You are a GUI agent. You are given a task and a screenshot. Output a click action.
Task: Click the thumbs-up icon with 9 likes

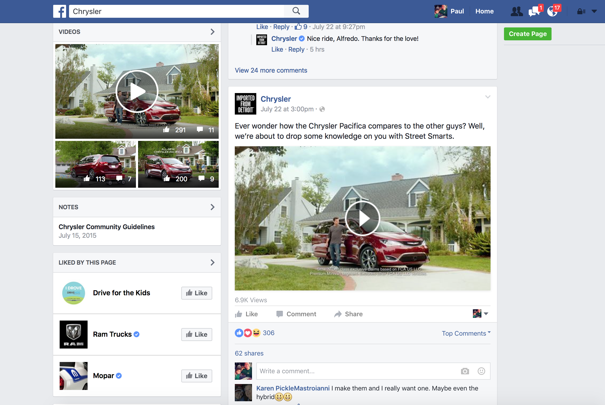(298, 27)
